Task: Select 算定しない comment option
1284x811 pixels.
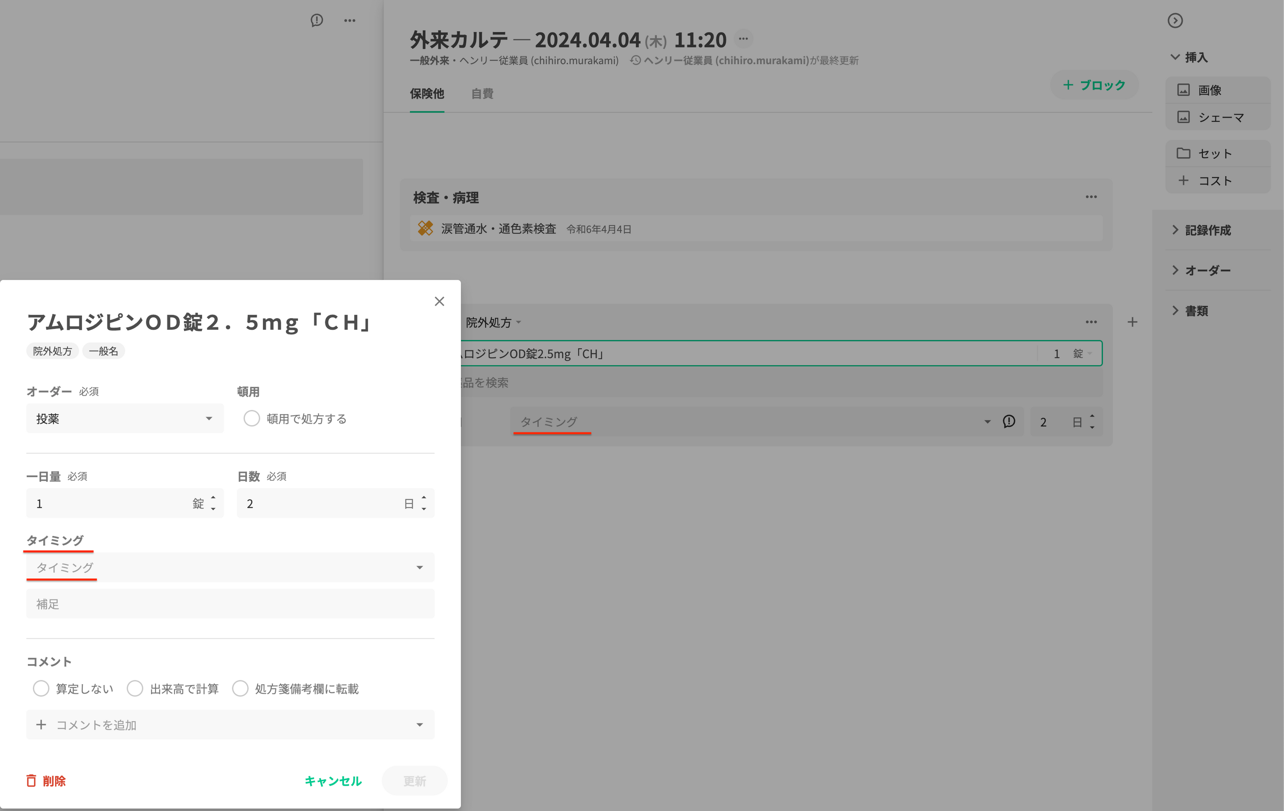Action: point(41,688)
